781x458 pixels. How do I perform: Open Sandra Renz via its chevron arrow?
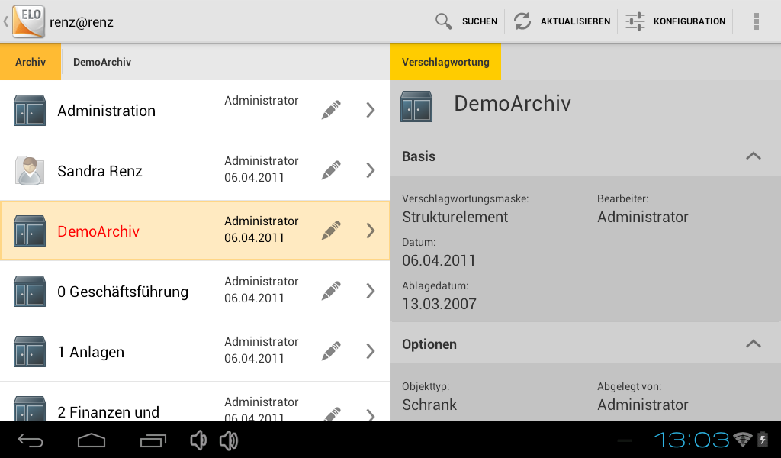point(370,170)
